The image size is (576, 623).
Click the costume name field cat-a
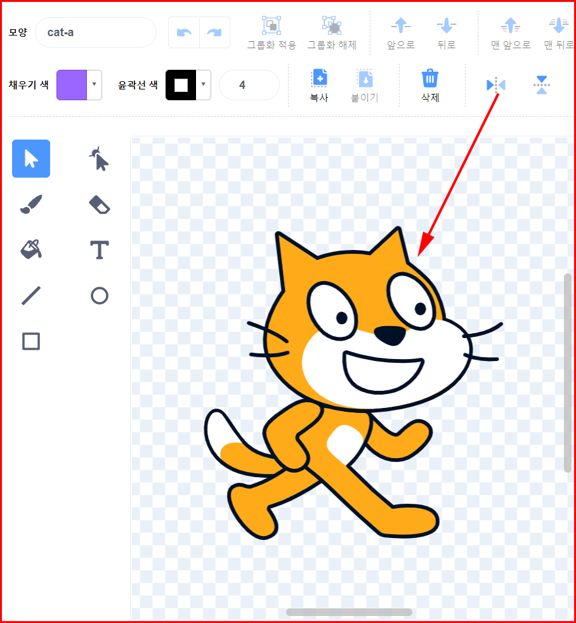point(96,32)
